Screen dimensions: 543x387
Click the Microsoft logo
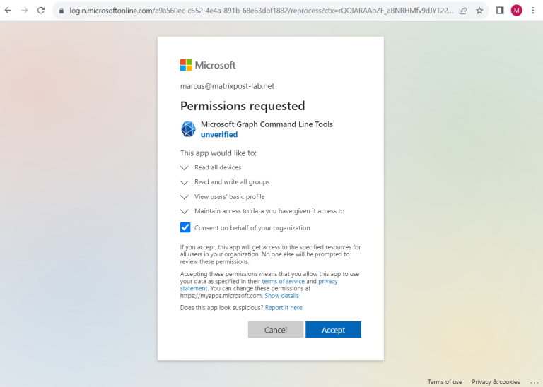(208, 65)
